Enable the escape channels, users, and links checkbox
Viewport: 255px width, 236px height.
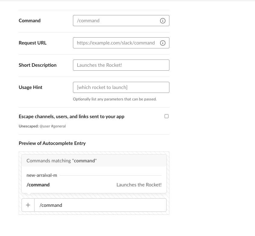[166, 116]
